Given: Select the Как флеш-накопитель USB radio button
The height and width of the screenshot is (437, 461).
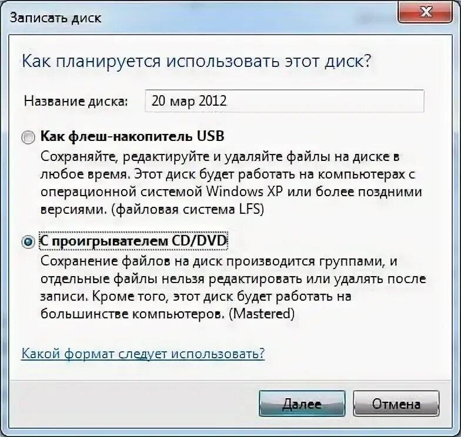Looking at the screenshot, I should [x=28, y=137].
